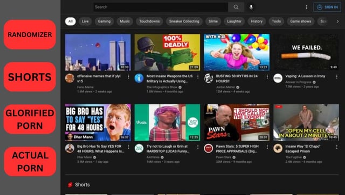This screenshot has height=195, width=345.
Task: Click the Sign In button
Action: [x=327, y=7]
